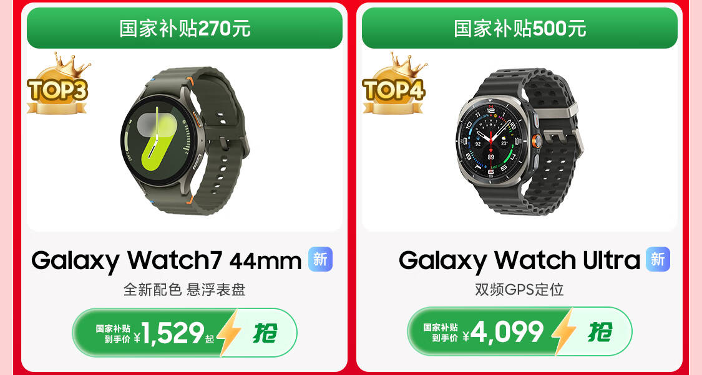
Task: Open the Galaxy Watch7 44mm title
Action: (167, 260)
